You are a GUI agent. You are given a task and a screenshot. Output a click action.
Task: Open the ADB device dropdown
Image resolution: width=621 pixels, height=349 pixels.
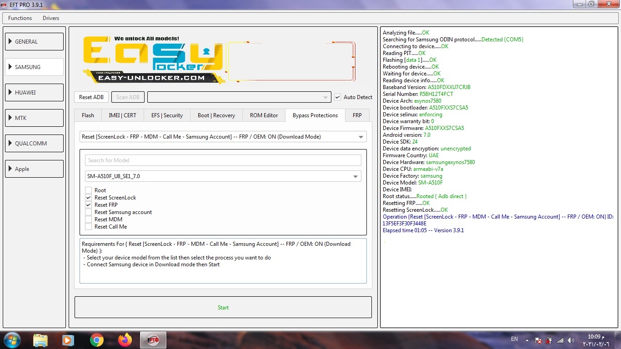239,97
